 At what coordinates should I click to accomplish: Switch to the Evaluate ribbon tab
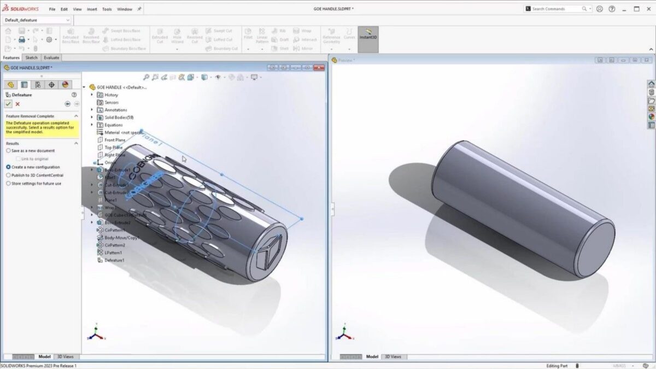(x=51, y=57)
